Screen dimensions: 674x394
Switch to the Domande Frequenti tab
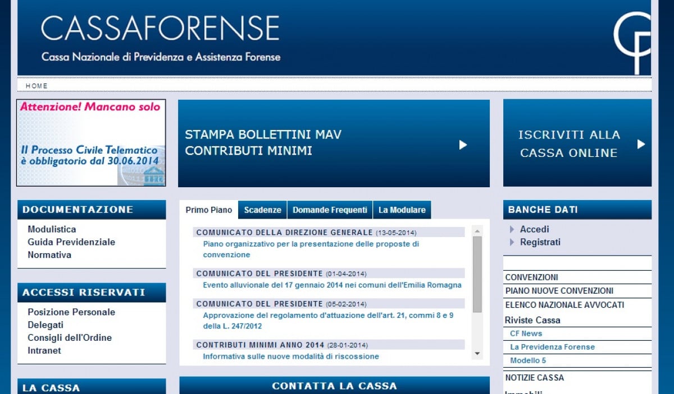(330, 210)
